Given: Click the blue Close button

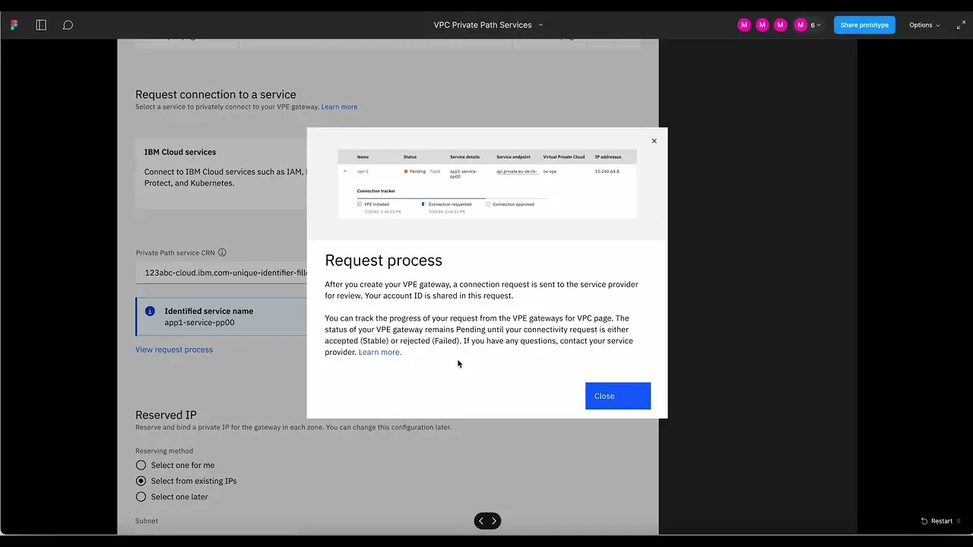Looking at the screenshot, I should click(618, 396).
